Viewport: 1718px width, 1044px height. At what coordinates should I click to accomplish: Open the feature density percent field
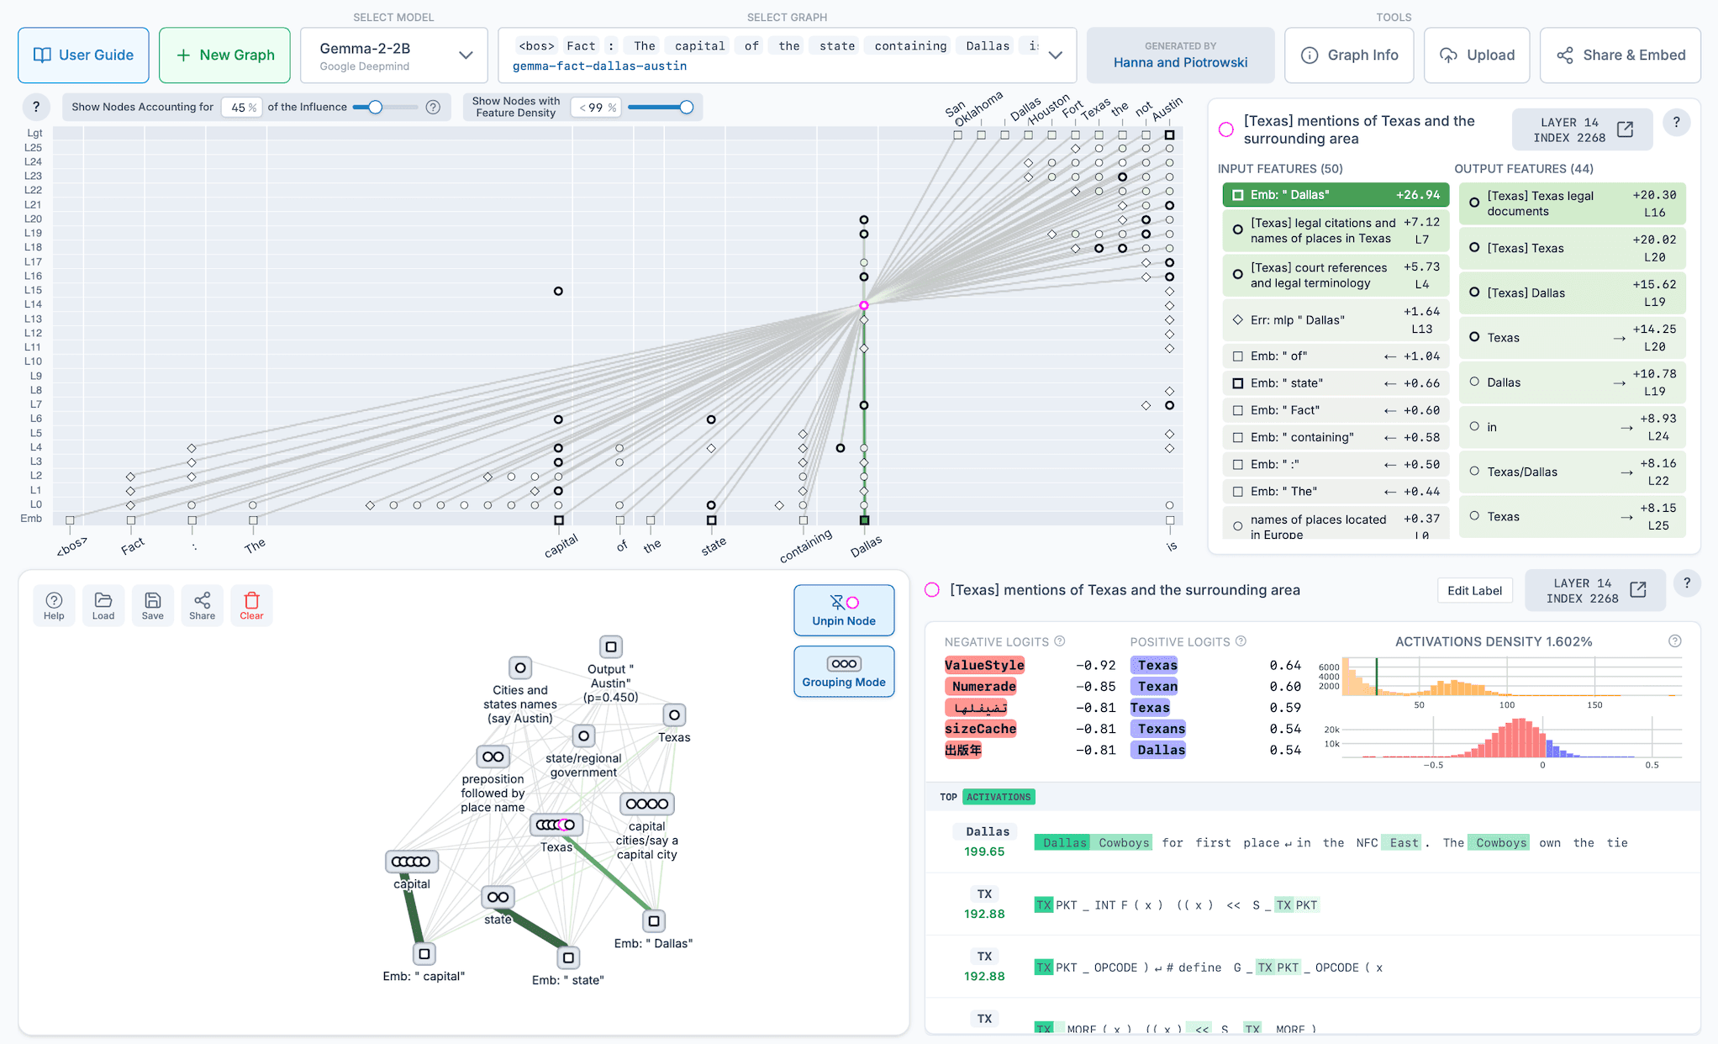[595, 108]
